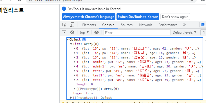This screenshot has height=103, width=206.
Task: Collapse the root Object entry
Action: pyautogui.click(x=68, y=39)
